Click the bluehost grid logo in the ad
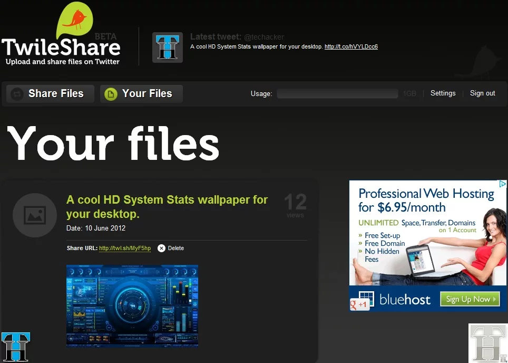 (x=366, y=299)
